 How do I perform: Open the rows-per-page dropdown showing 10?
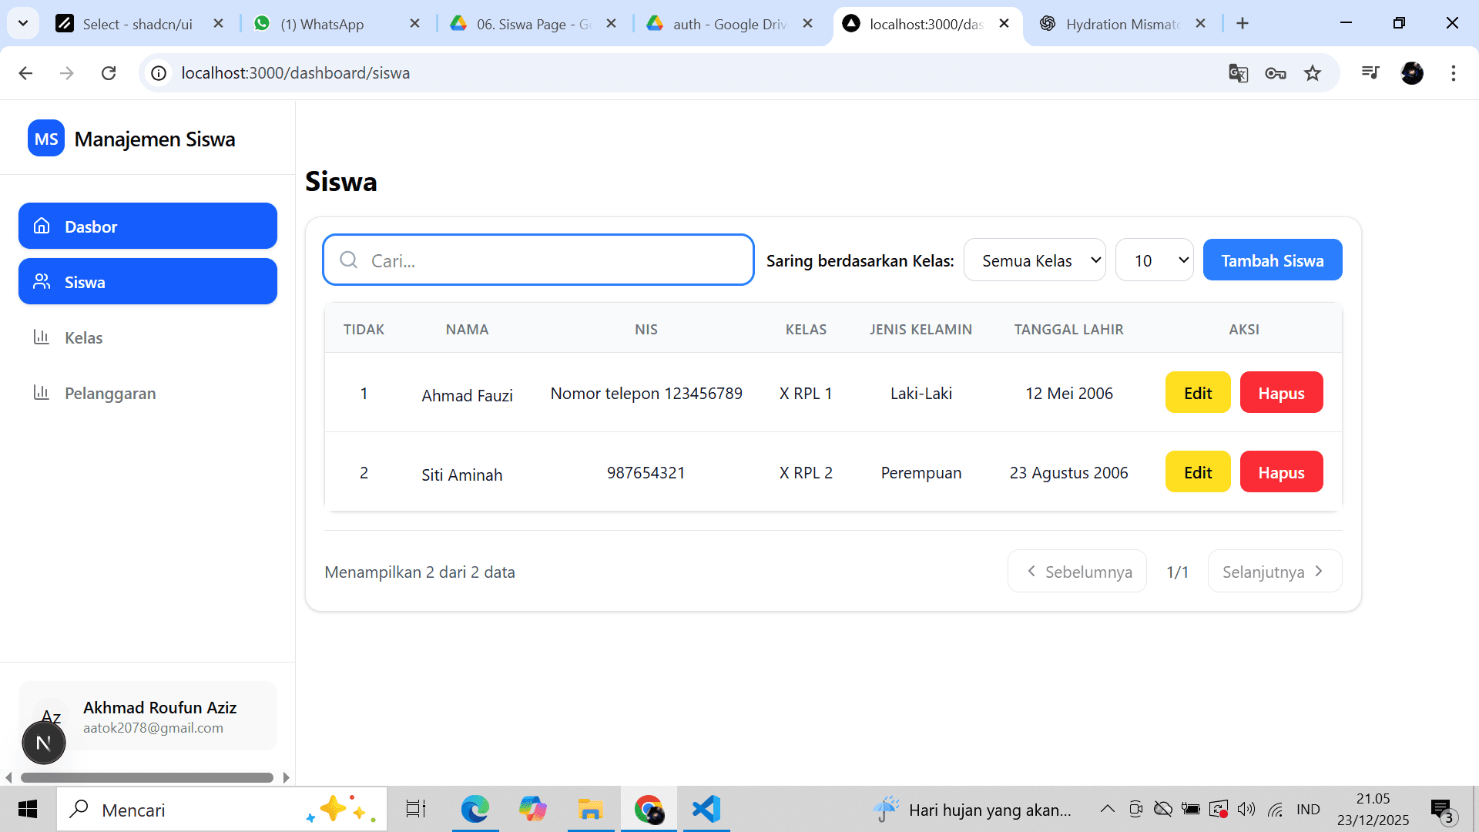tap(1155, 260)
